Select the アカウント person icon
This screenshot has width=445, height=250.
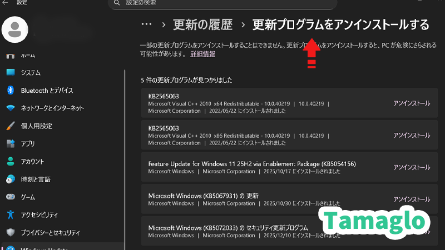10,162
